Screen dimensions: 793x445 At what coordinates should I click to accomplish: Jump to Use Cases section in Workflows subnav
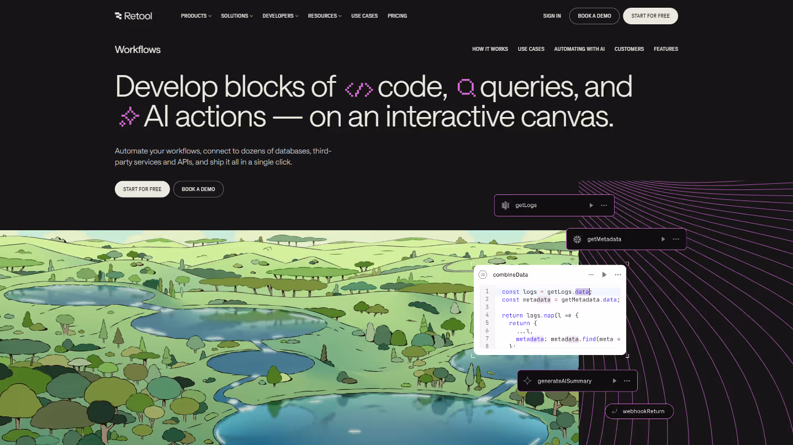(x=531, y=49)
